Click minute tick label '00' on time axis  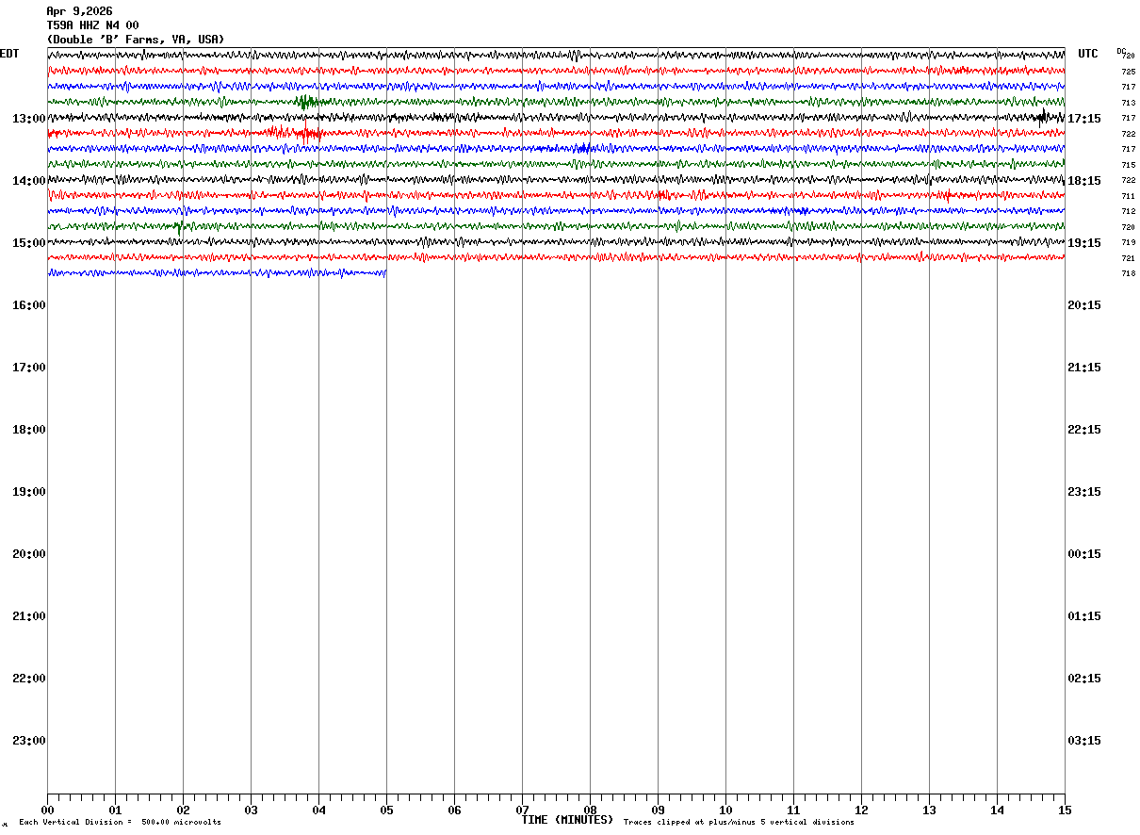click(x=47, y=810)
